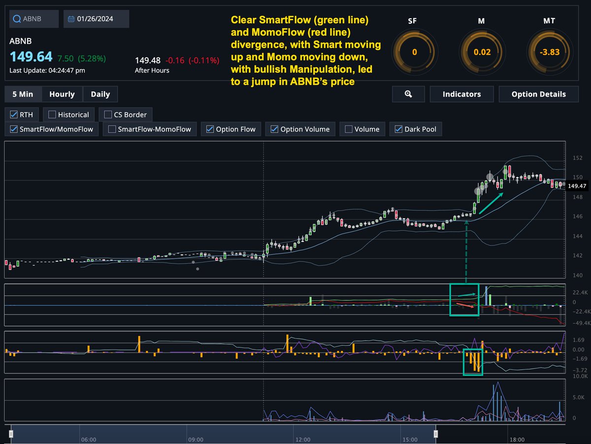Viewport: 591px width, 444px height.
Task: Grab the left handle of time range slider
Action: tap(11, 434)
